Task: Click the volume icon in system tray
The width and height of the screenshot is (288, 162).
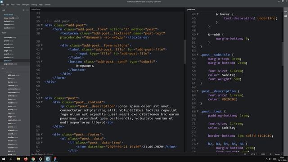Action: (270, 159)
